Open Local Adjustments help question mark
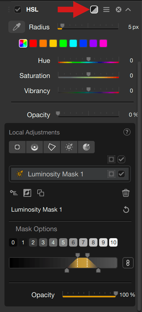The image size is (142, 312). pyautogui.click(x=127, y=132)
